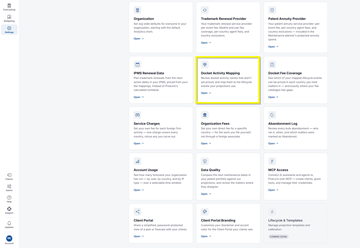The height and width of the screenshot is (248, 360).
Task: Open the Admin sliders icon
Action: click(x=9, y=188)
